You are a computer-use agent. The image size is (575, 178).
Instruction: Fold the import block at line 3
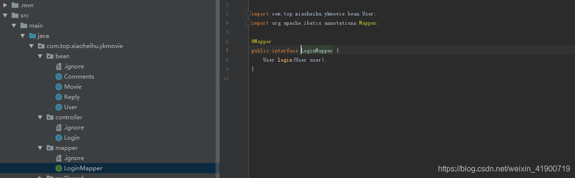pyautogui.click(x=248, y=14)
